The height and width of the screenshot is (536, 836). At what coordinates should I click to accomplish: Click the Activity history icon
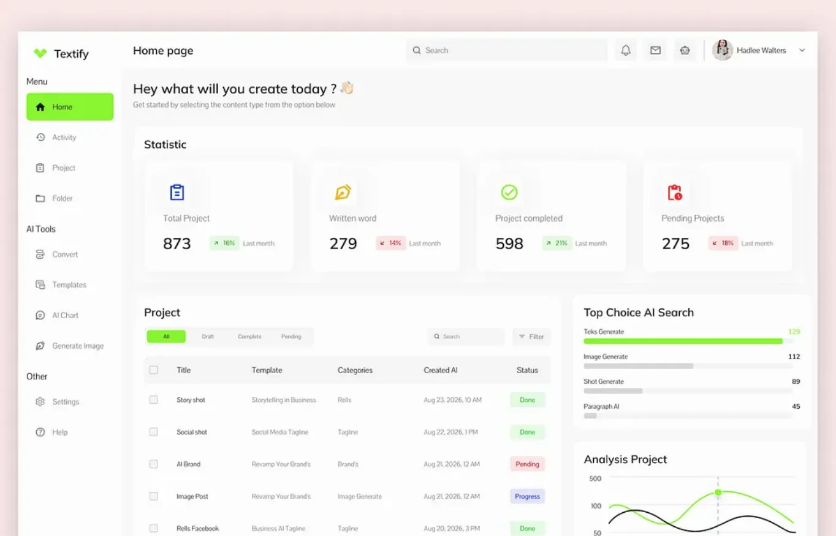[x=40, y=138]
